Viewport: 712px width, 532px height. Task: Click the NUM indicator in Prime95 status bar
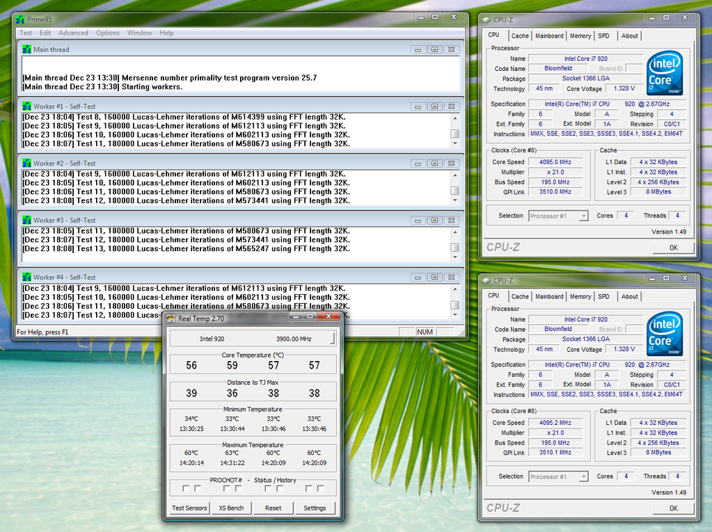[x=425, y=332]
